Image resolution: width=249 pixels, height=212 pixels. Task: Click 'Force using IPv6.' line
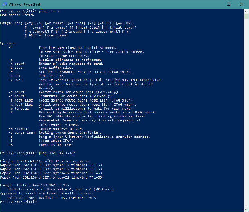pyautogui.click(x=56, y=145)
